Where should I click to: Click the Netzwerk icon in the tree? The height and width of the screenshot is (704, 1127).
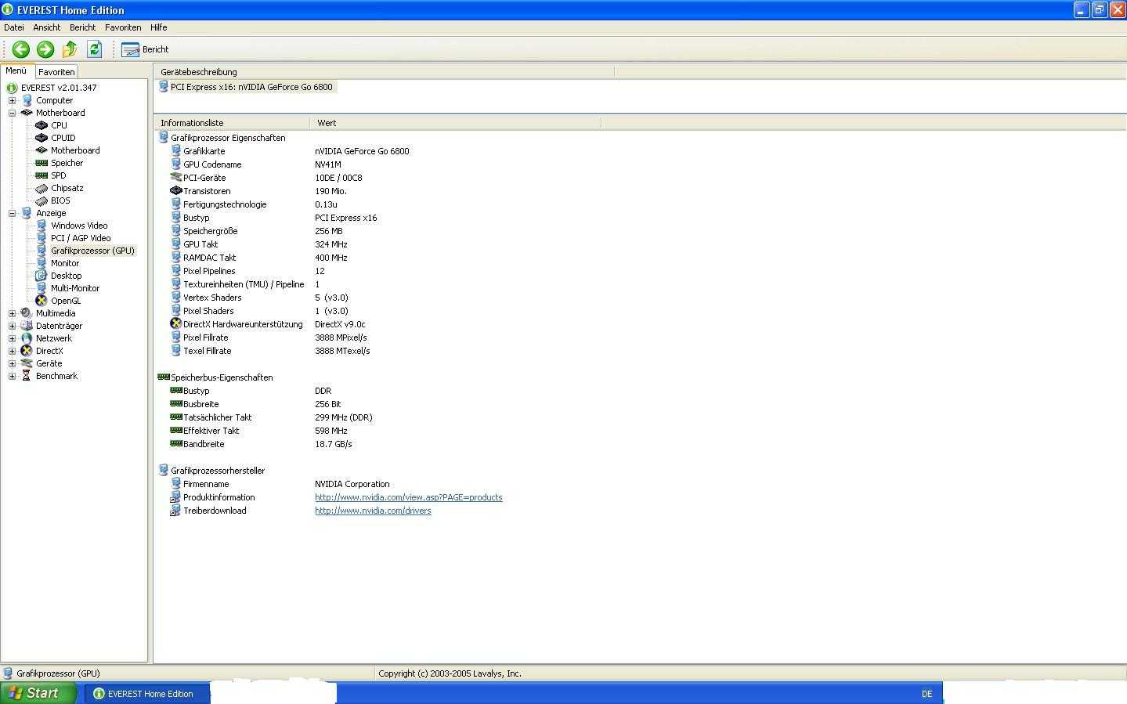click(27, 338)
